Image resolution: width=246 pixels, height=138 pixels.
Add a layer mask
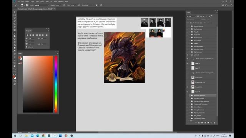(x=202, y=123)
